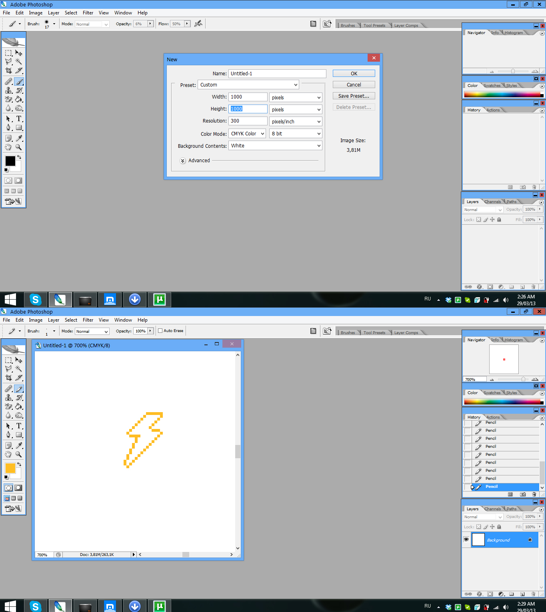Switch to Standard edit mode in Untitled-1's window

[x=8, y=488]
